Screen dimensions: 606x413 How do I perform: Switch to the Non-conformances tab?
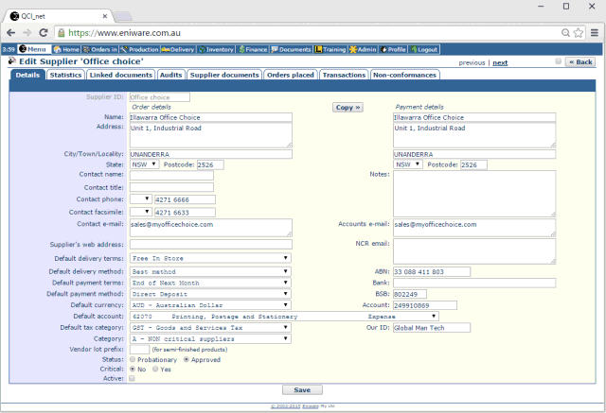(404, 75)
